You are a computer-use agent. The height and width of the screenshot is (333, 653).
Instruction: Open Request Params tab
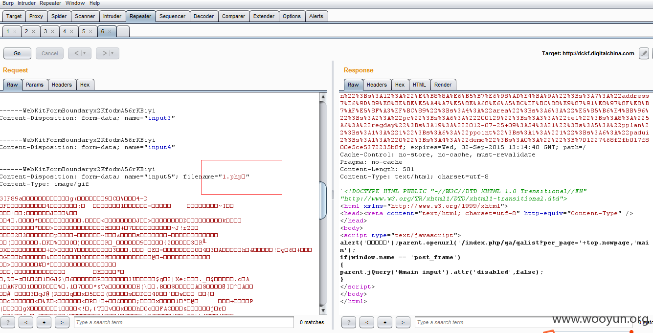coord(35,85)
